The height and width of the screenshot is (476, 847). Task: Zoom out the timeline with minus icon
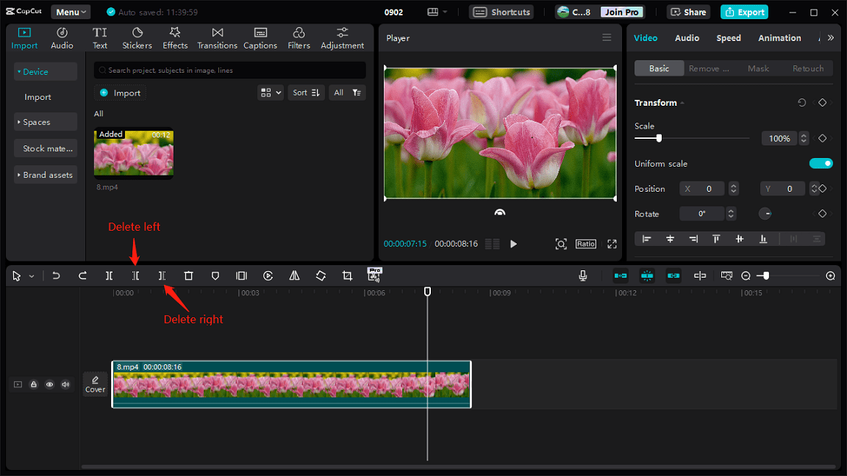coord(746,275)
